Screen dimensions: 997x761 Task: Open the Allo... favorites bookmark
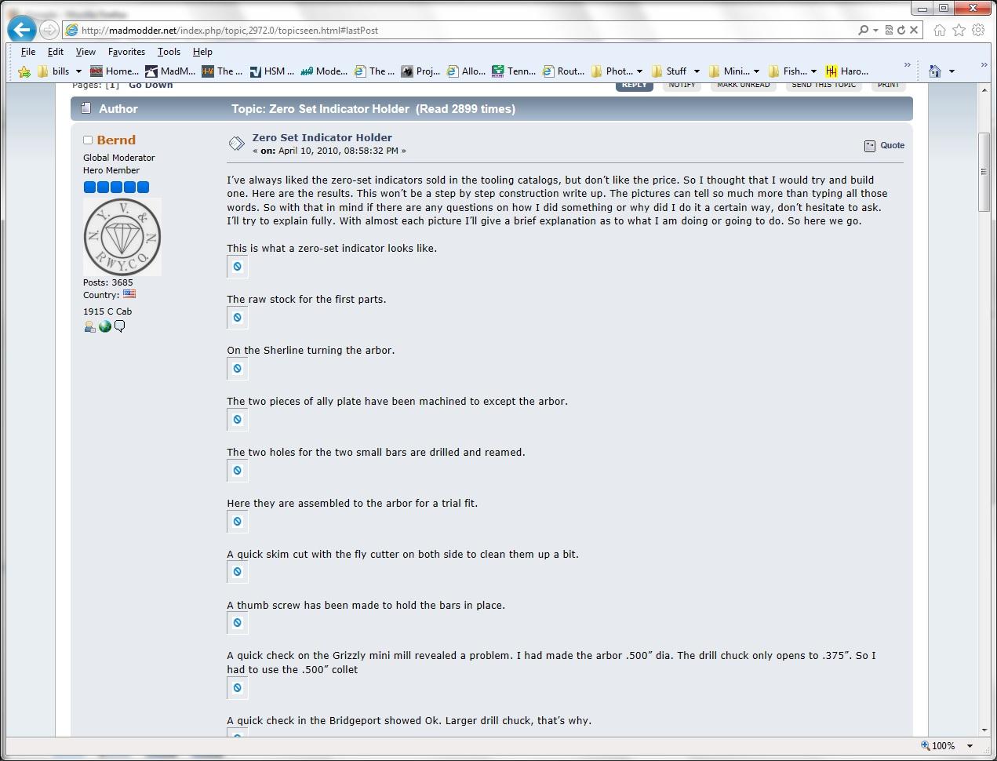(466, 71)
